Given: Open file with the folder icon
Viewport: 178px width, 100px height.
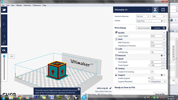Looking at the screenshot, I should pos(4,10).
